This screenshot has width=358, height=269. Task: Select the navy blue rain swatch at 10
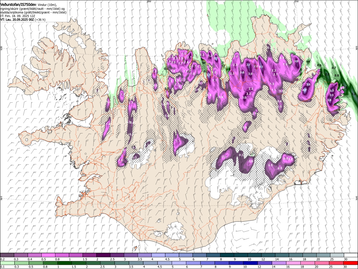pyautogui.click(x=250, y=263)
